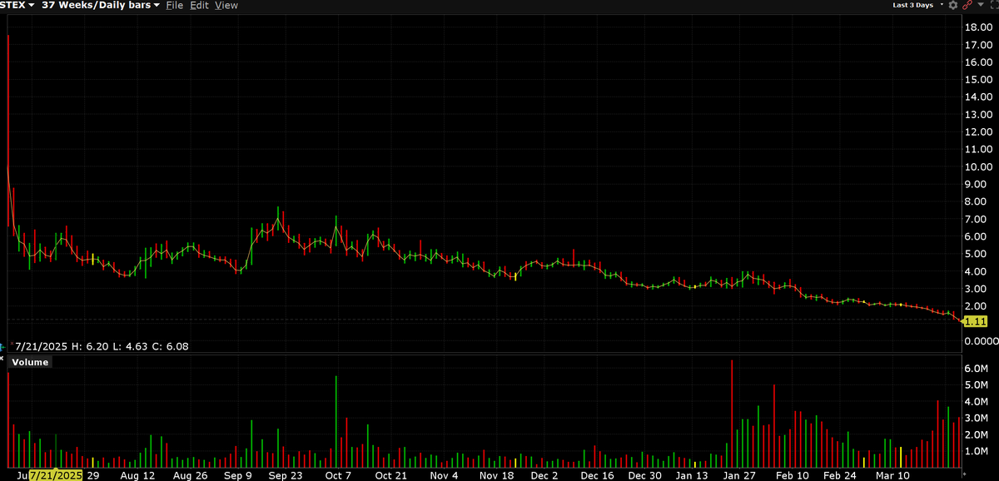This screenshot has width=999, height=481.
Task: Click the Feb 10 date label
Action: point(792,476)
